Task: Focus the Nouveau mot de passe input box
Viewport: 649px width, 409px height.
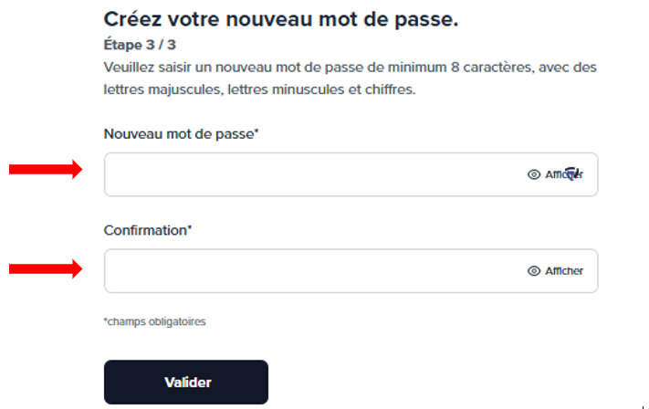Action: (351, 174)
